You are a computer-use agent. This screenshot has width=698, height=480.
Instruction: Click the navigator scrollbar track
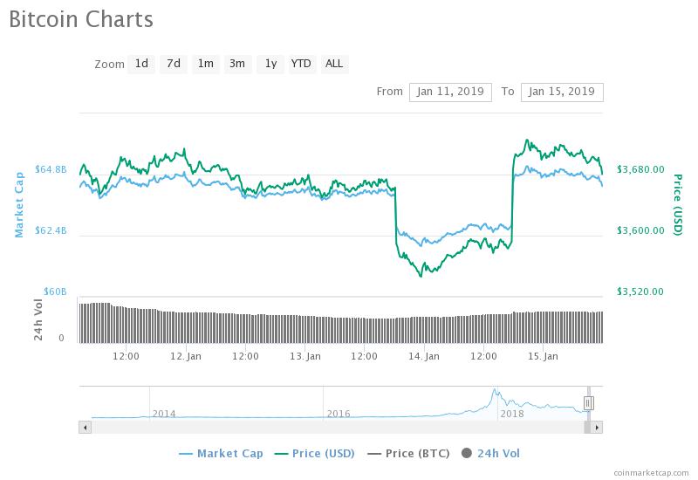(338, 428)
